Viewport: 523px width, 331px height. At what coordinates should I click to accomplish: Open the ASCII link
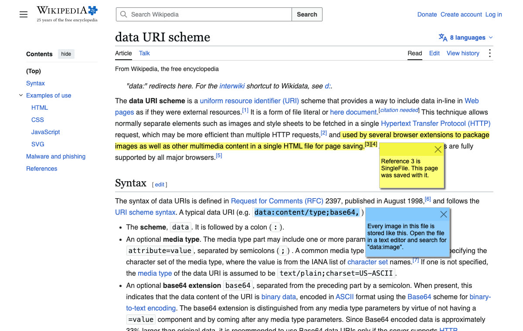point(344,297)
